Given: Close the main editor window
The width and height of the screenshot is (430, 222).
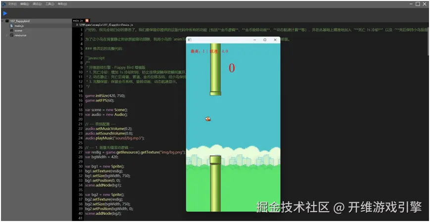Looking at the screenshot, I should coord(425,4).
